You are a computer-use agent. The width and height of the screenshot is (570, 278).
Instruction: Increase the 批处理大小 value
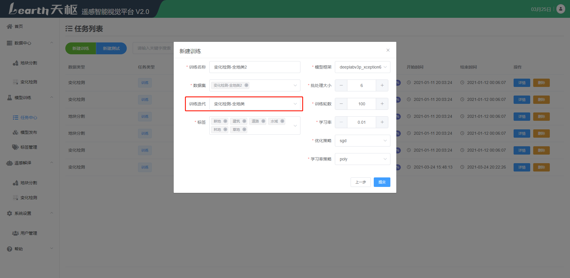point(382,85)
